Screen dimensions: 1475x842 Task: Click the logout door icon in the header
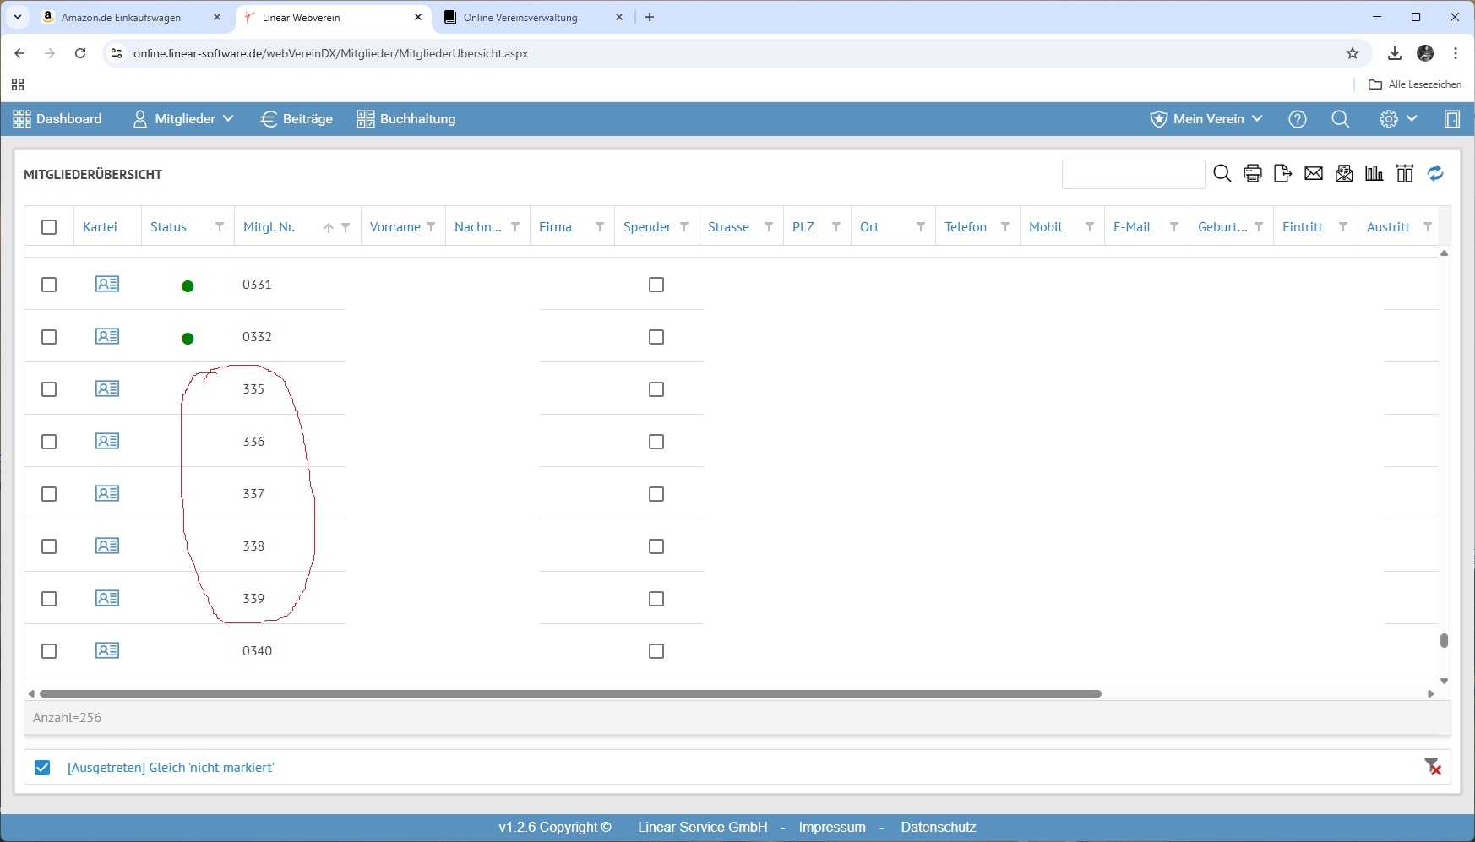pyautogui.click(x=1451, y=119)
